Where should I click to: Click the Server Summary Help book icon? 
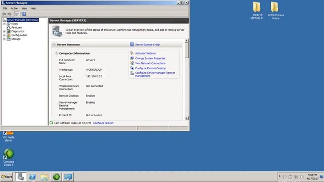tap(132, 44)
